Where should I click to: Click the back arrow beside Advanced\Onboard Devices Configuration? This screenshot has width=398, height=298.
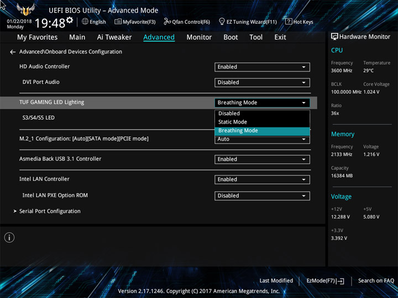13,52
